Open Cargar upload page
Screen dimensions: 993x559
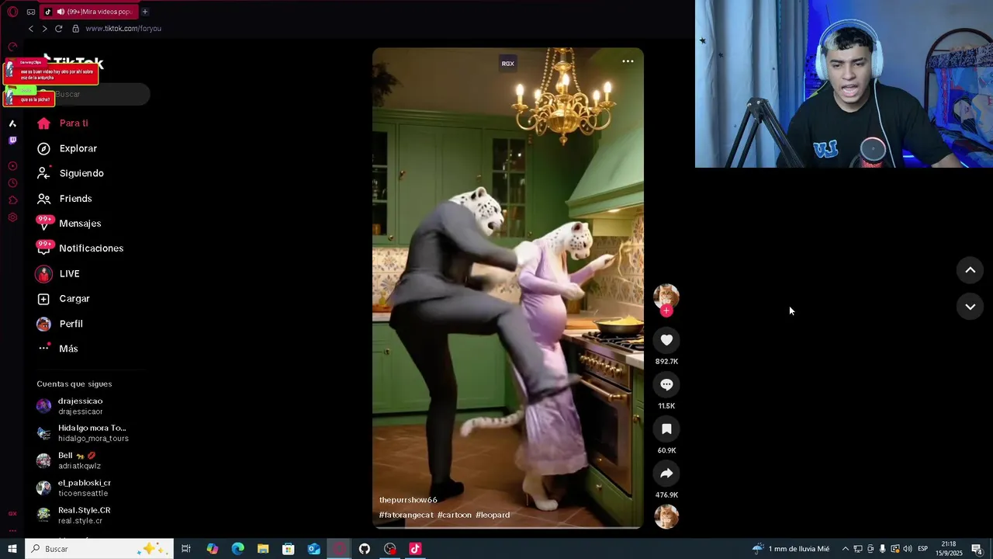pos(64,299)
